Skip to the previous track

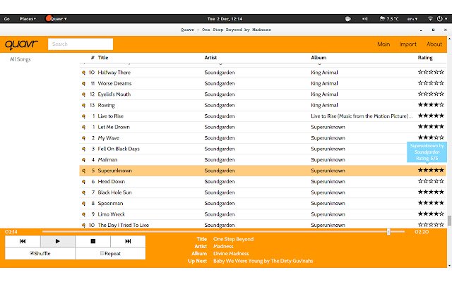click(x=23, y=241)
